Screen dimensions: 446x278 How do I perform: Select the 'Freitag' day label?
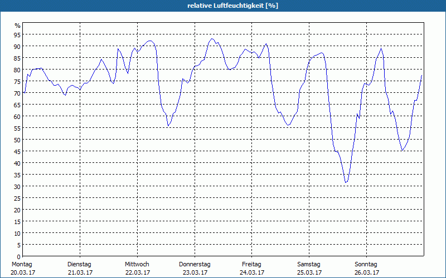pyautogui.click(x=251, y=264)
